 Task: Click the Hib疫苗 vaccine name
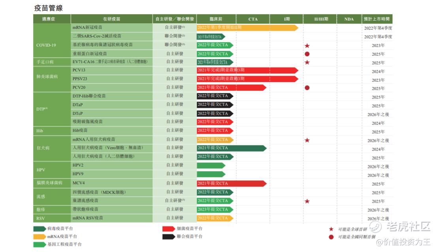pos(80,131)
